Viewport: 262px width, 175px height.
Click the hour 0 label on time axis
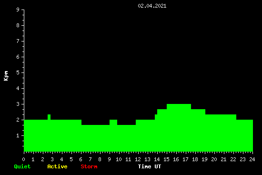coord(23,159)
